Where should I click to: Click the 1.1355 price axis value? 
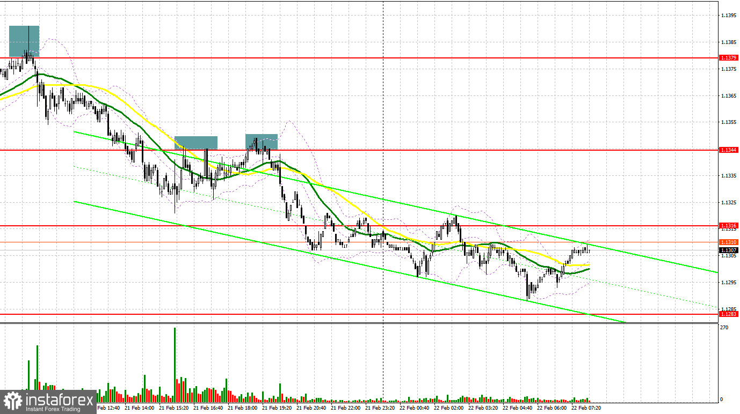(x=729, y=122)
